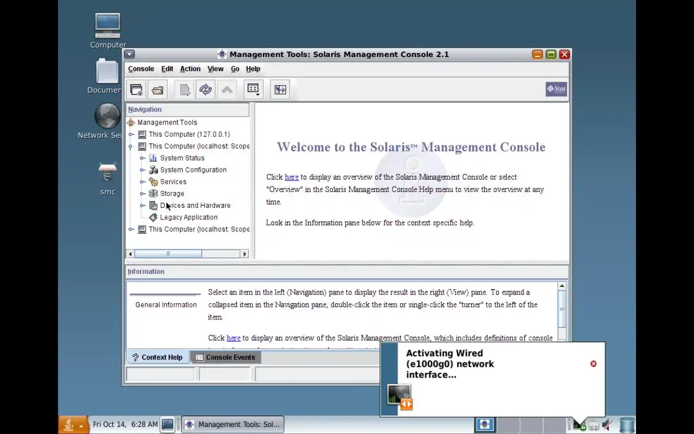694x434 pixels.
Task: Click the Refresh toolbar icon
Action: pos(205,90)
